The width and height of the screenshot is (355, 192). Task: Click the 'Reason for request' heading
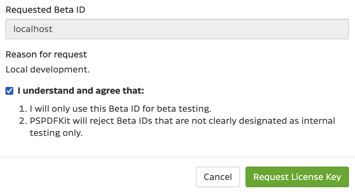46,54
